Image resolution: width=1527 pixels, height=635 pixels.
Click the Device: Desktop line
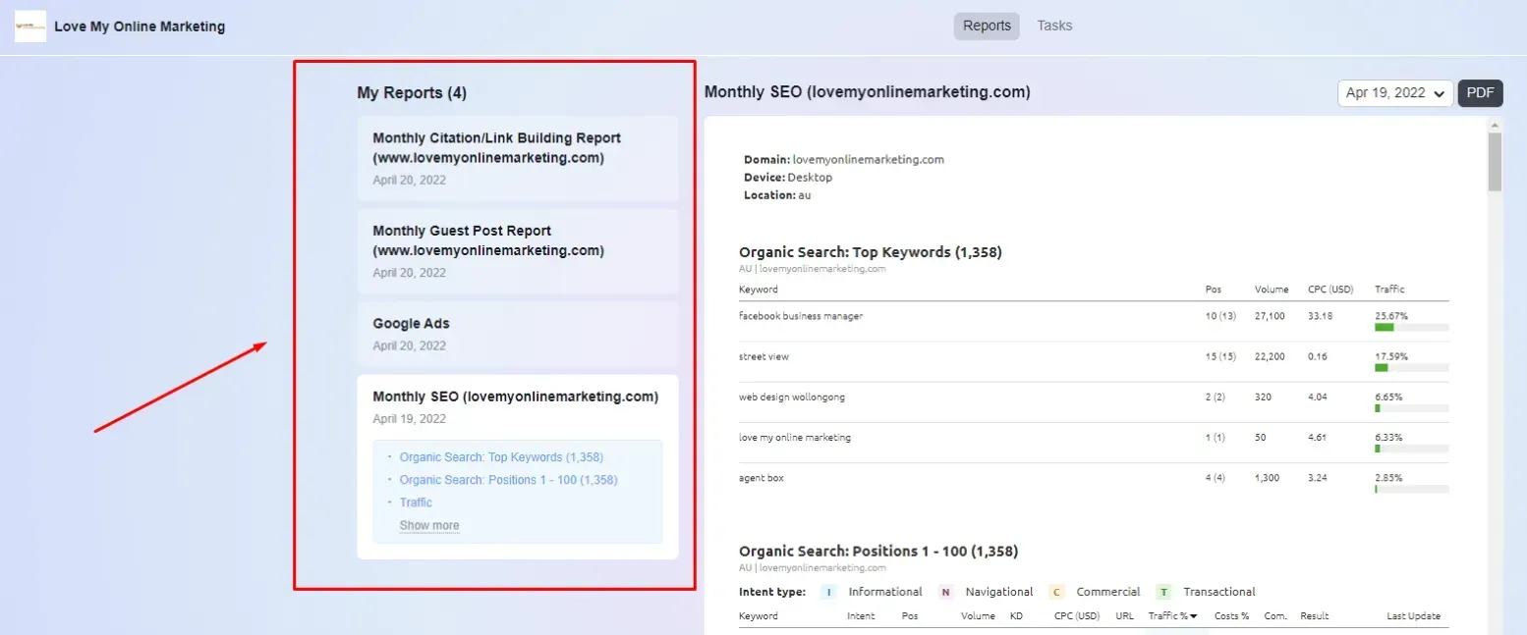788,178
